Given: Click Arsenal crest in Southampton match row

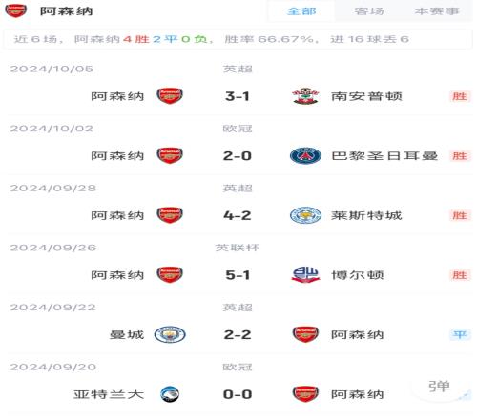Looking at the screenshot, I should tap(170, 95).
